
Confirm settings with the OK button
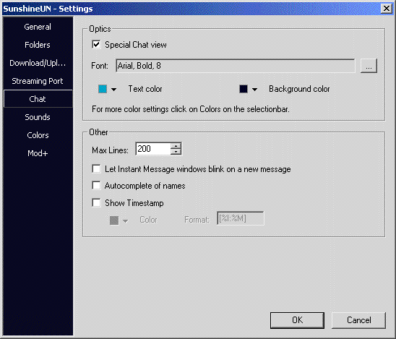coord(297,320)
